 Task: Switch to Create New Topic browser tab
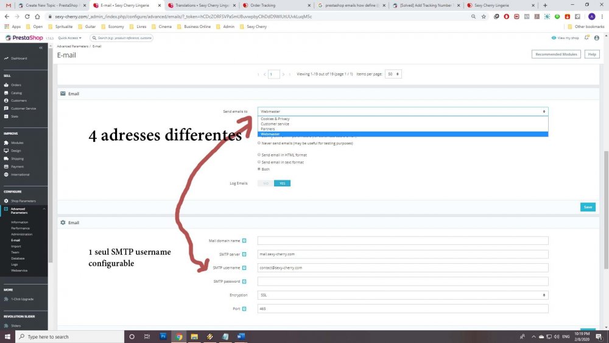(x=52, y=5)
